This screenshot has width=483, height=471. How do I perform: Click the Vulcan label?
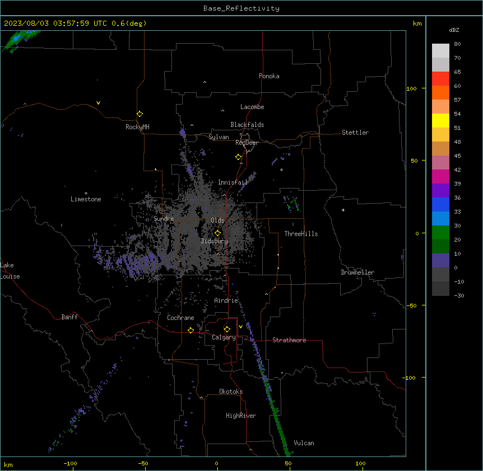tap(304, 443)
